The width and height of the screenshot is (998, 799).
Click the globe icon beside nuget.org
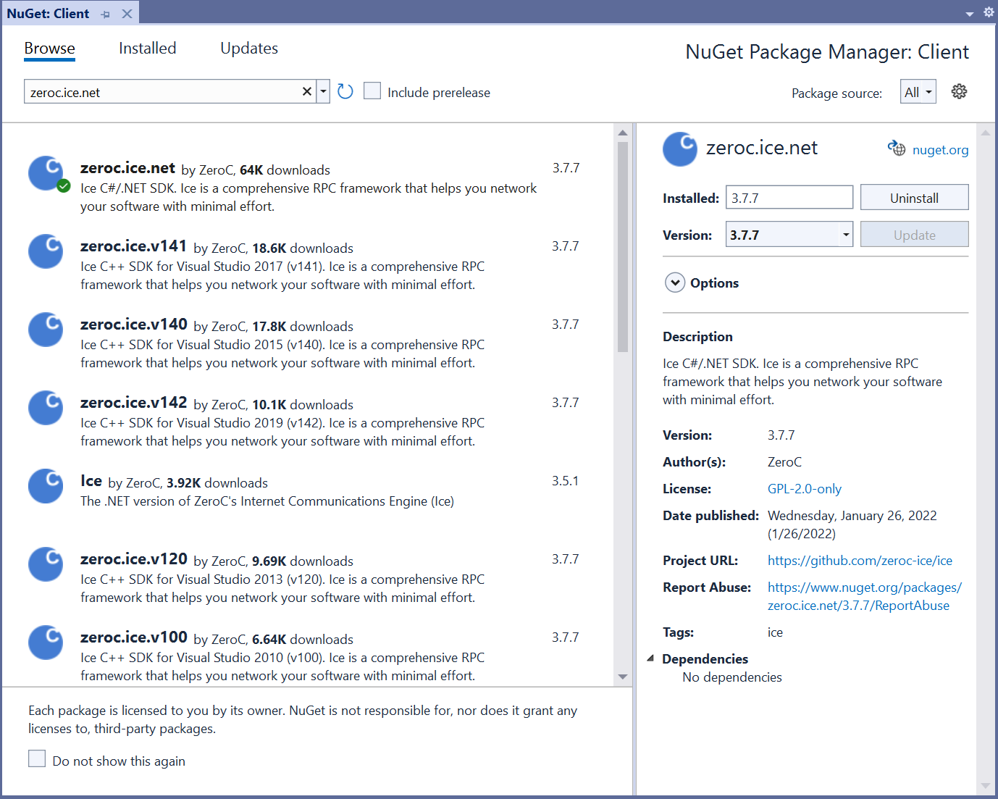pyautogui.click(x=897, y=148)
